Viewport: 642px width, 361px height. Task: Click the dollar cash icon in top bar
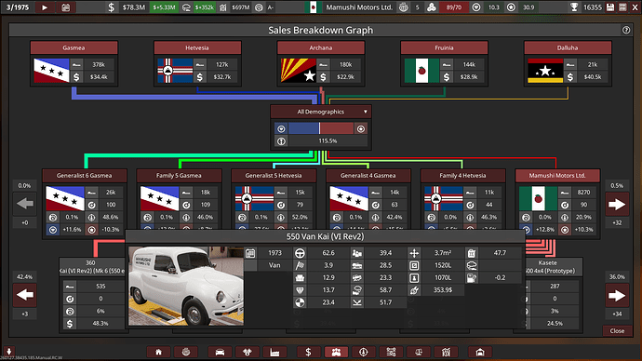[x=112, y=7]
